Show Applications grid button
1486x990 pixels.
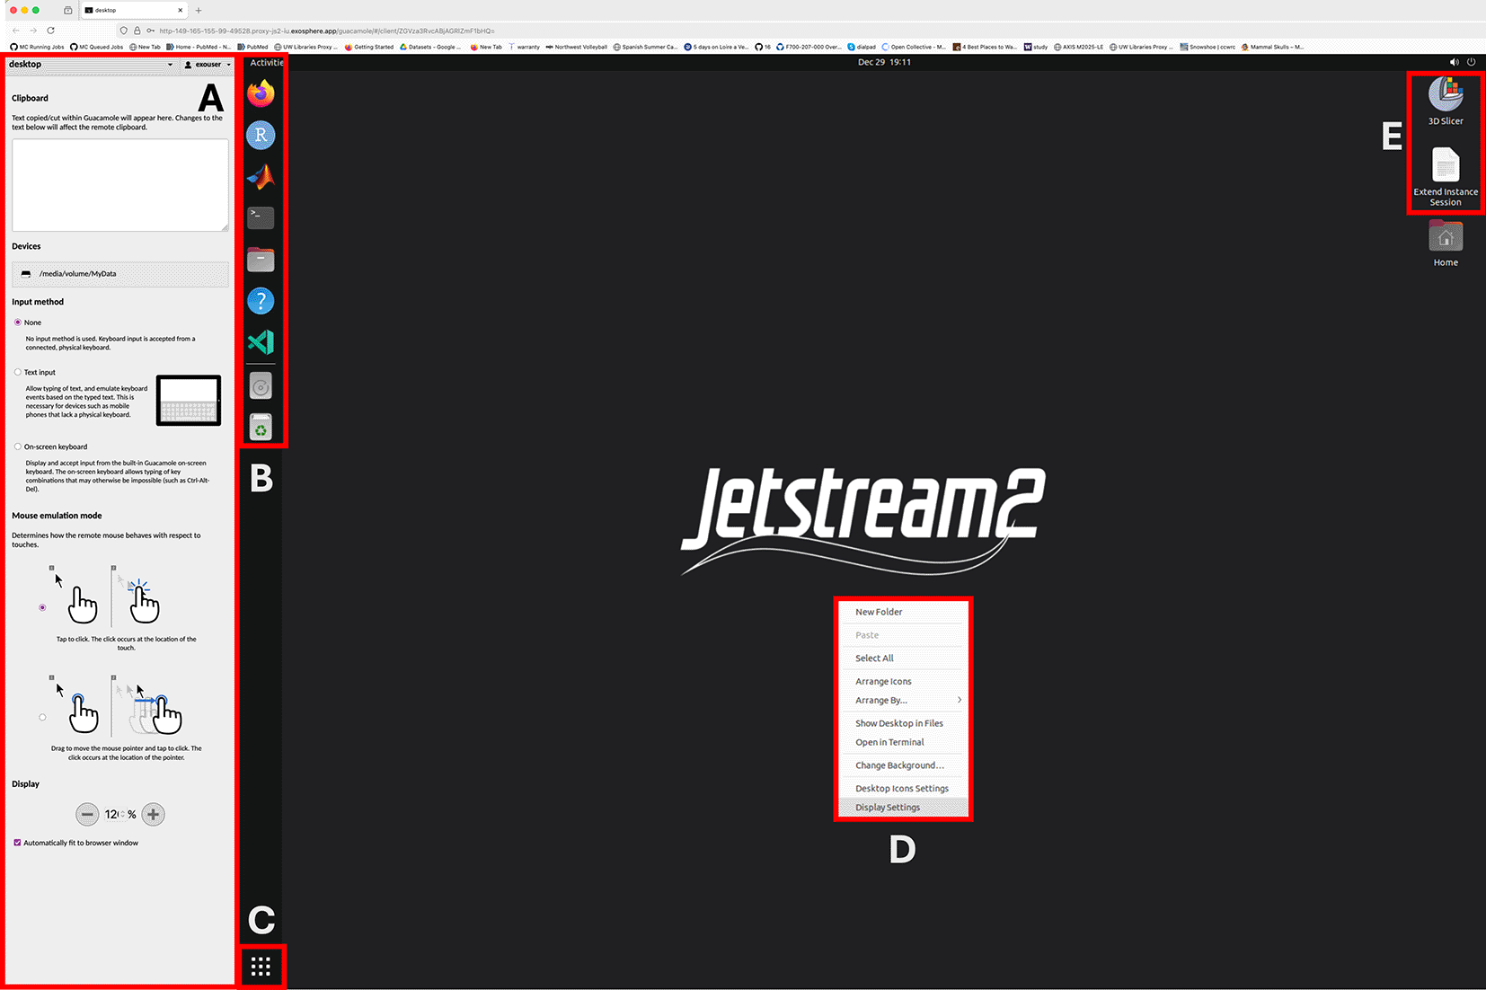[x=261, y=967]
